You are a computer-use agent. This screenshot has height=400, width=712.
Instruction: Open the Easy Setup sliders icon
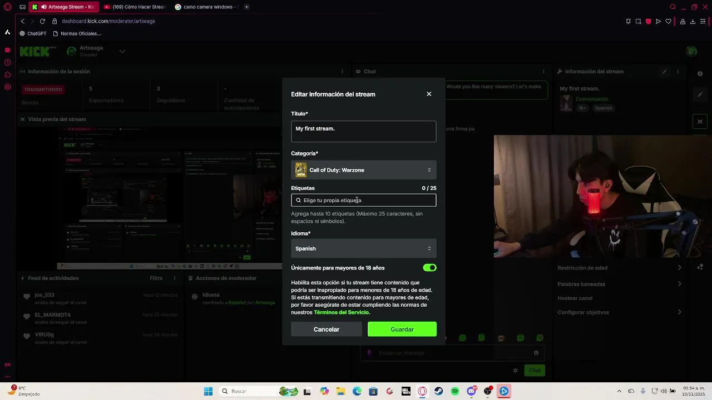704,22
